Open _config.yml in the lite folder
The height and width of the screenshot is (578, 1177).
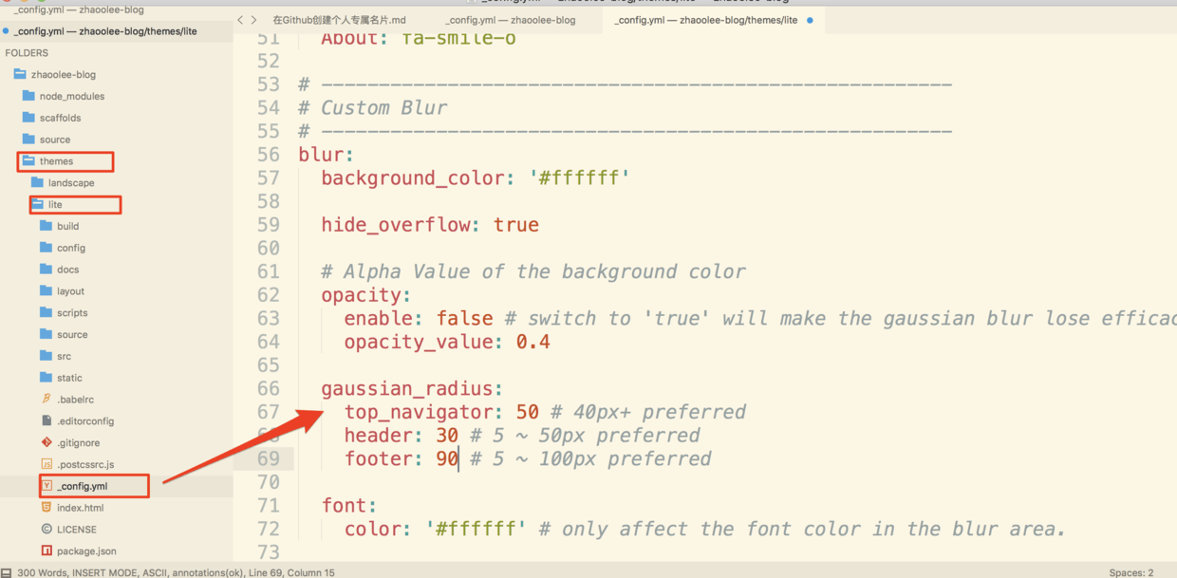pyautogui.click(x=82, y=486)
